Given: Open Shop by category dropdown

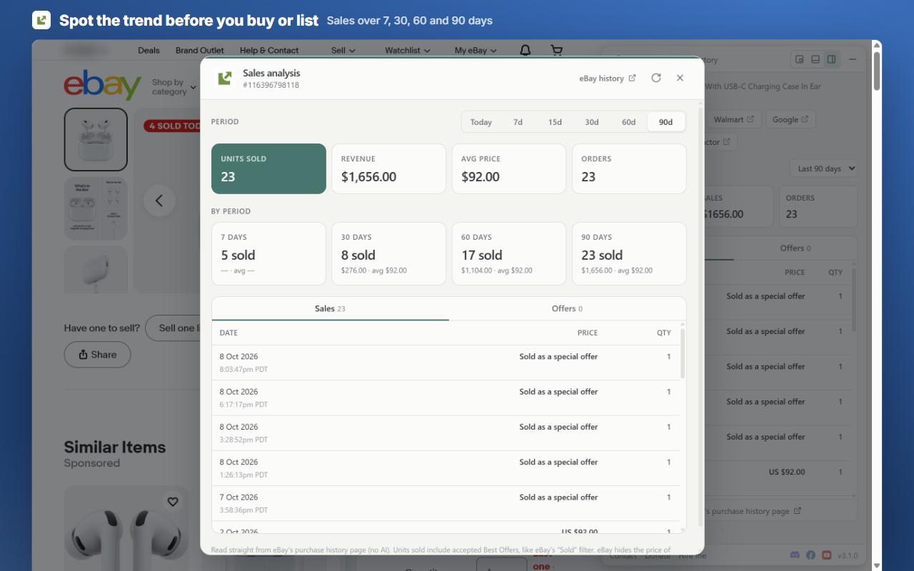Looking at the screenshot, I should [x=174, y=87].
